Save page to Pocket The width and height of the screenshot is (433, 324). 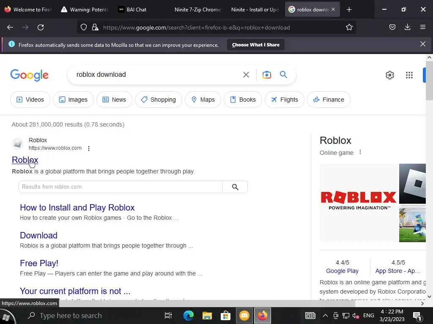click(x=392, y=27)
